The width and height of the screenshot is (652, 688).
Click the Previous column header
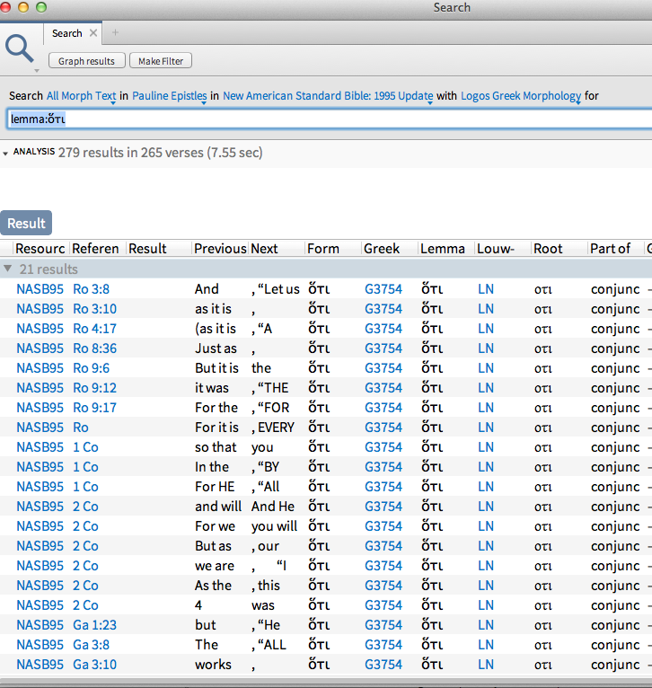point(220,249)
